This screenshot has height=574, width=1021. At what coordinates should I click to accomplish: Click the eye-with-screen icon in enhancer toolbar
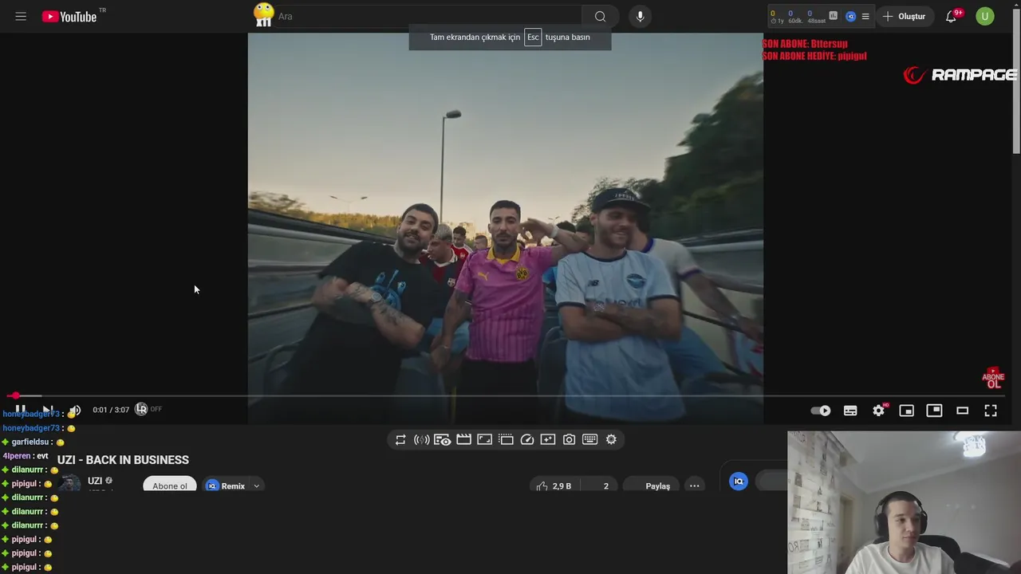[x=443, y=439]
